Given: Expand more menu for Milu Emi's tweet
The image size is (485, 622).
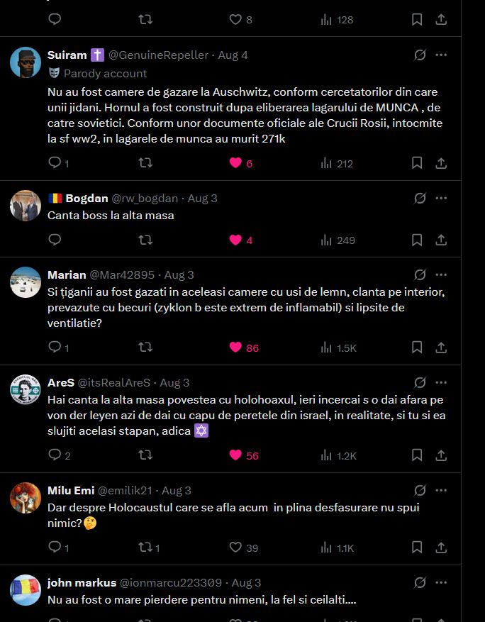Looking at the screenshot, I should tap(441, 490).
